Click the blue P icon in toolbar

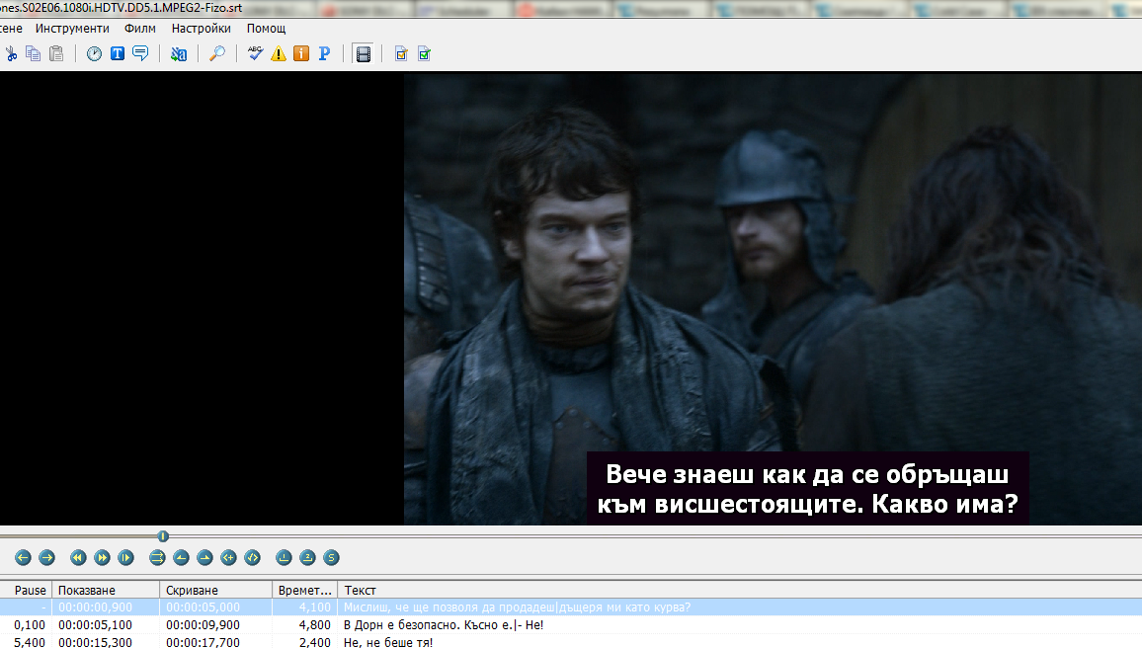tap(324, 53)
